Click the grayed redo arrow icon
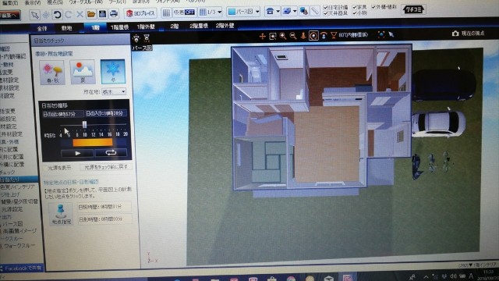This screenshot has height=281, width=499. pos(69,14)
